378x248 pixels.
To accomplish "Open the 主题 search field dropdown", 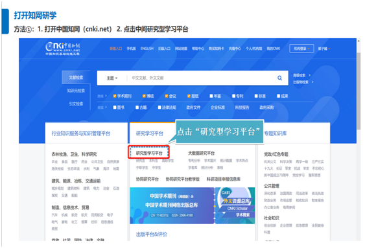I will [112, 78].
